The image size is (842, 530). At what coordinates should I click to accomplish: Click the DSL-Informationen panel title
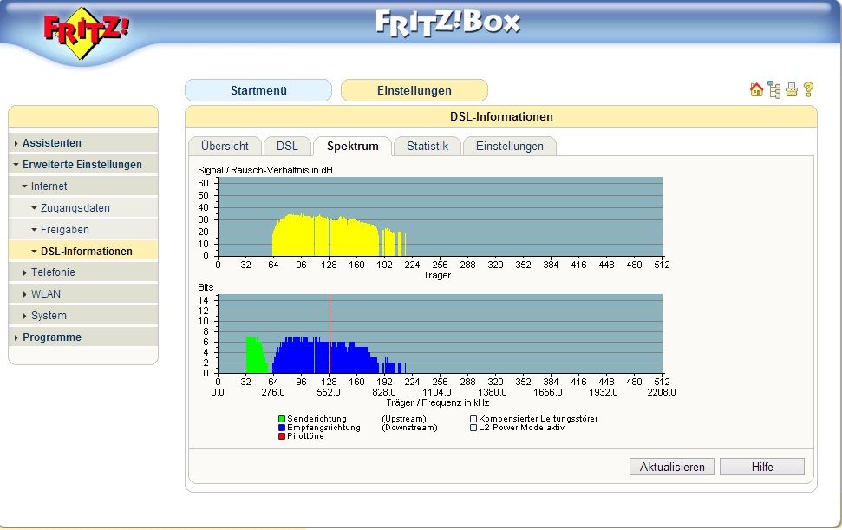tap(501, 116)
